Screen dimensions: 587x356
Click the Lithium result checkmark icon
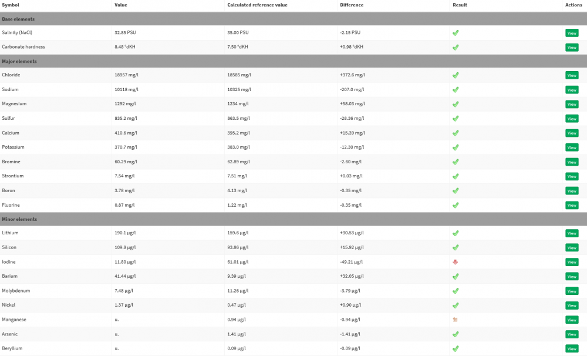pyautogui.click(x=456, y=233)
